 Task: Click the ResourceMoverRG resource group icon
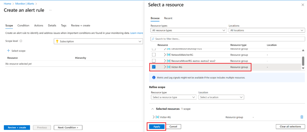168,61
